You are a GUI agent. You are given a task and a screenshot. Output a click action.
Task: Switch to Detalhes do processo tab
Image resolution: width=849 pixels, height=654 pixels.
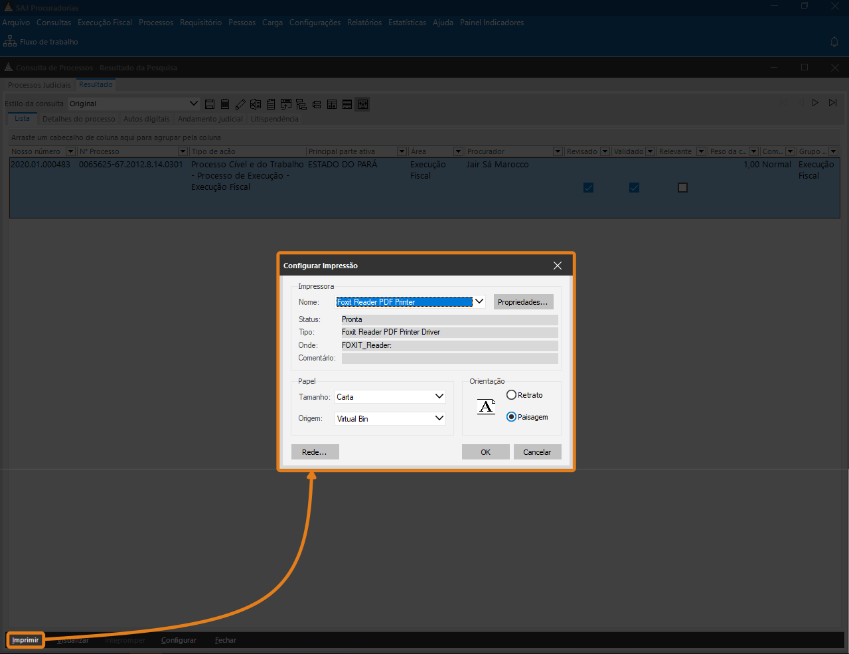79,119
